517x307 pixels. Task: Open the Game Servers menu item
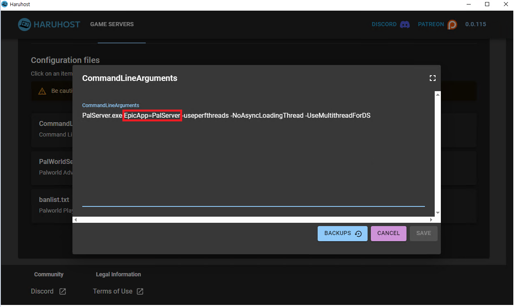click(x=112, y=25)
